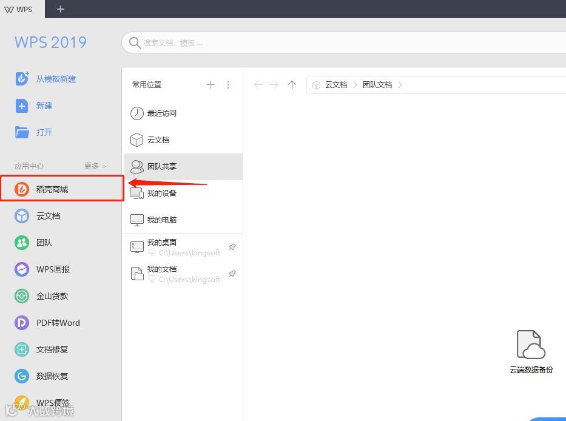Go forward in file navigation
The image size is (566, 421).
point(274,85)
